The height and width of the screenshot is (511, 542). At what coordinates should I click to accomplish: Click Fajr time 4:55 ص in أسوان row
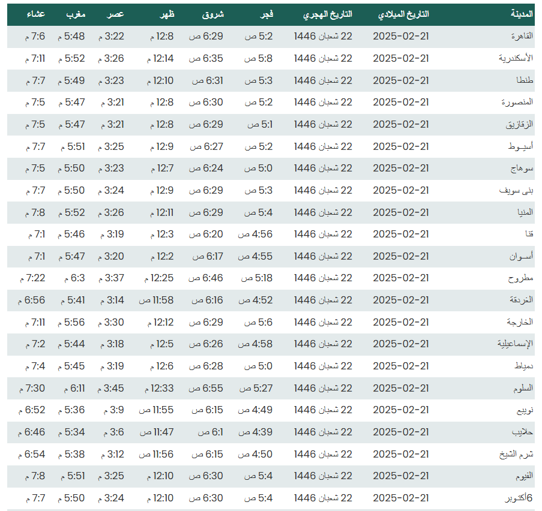pyautogui.click(x=255, y=256)
